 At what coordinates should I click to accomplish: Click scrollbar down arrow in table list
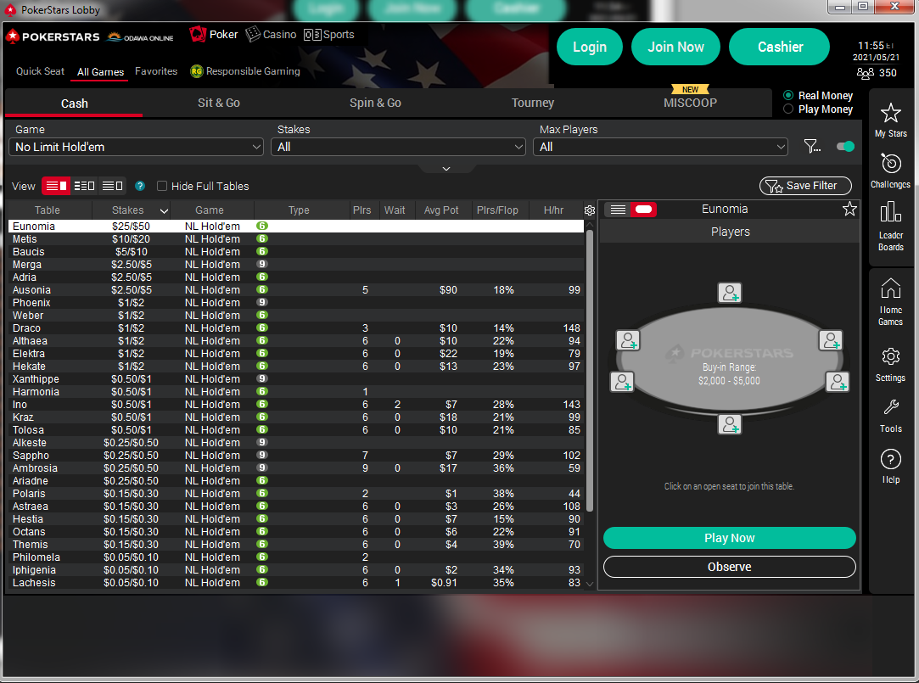coord(590,584)
